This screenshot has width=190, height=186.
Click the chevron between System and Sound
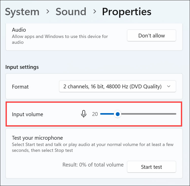[x=47, y=12]
